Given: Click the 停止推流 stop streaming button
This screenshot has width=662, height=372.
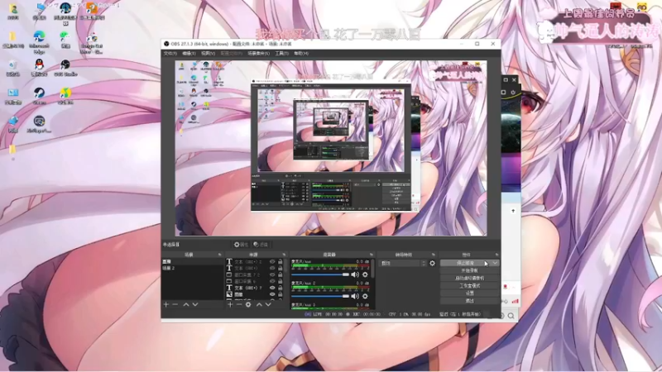Looking at the screenshot, I should tap(465, 263).
